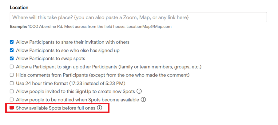Click the info icon next to notified option
Screen dimensions: 278x125
click(143, 100)
